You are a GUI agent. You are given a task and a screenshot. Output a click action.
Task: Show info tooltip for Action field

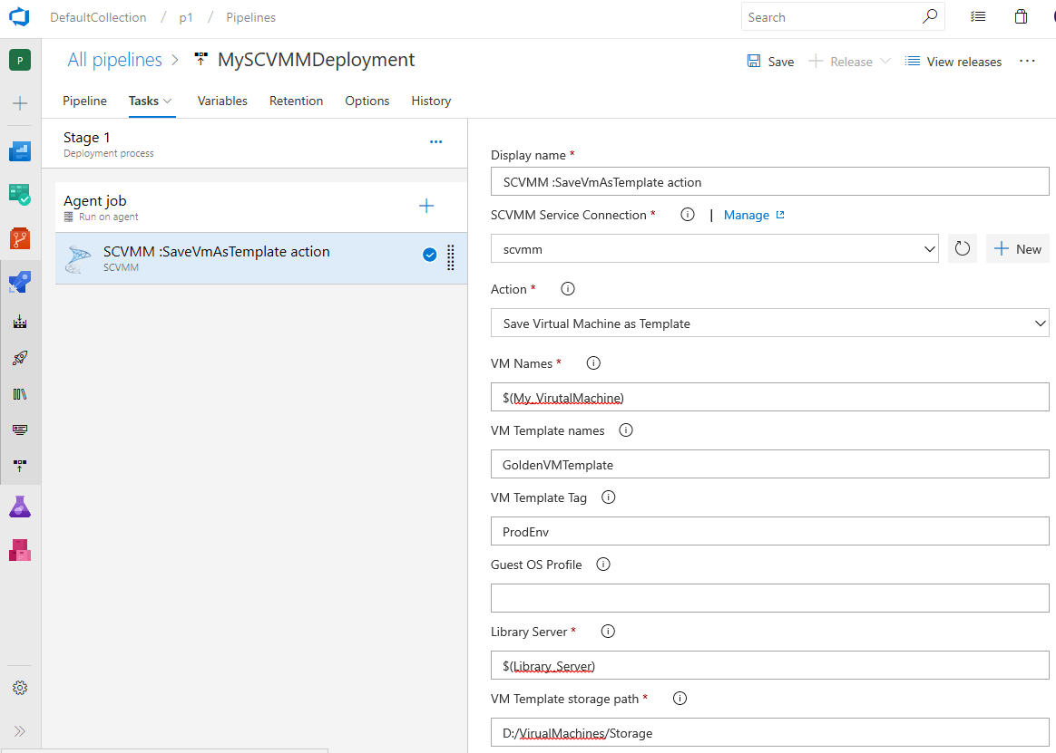tap(568, 289)
